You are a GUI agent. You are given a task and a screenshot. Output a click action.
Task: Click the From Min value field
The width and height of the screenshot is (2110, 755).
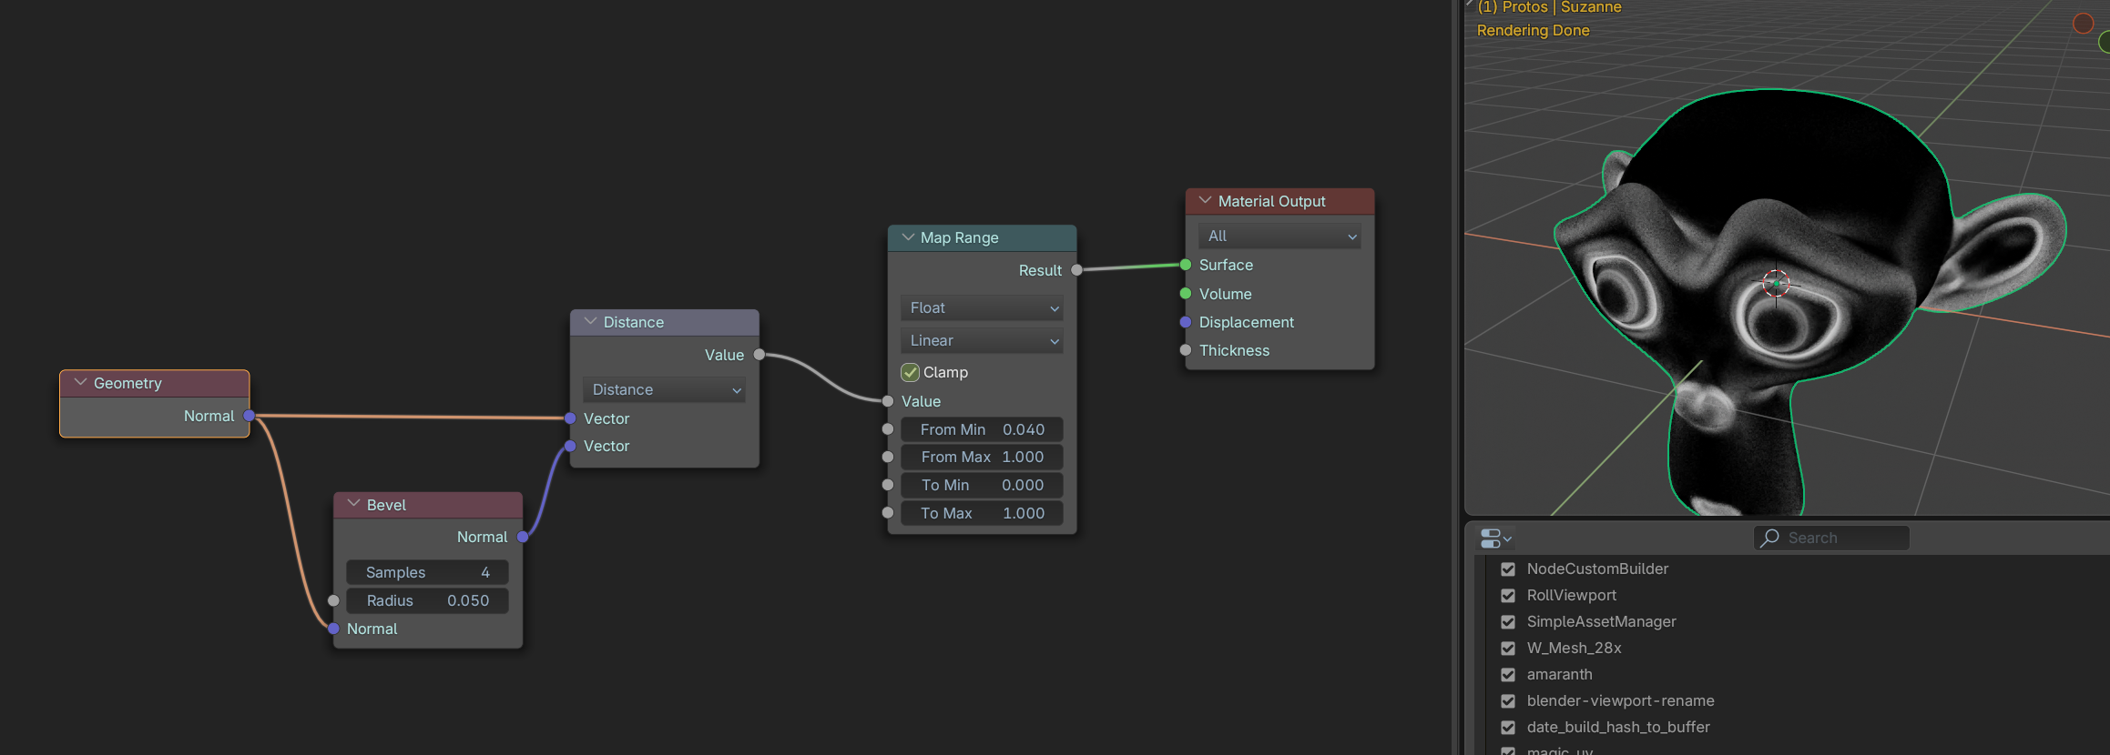(982, 429)
